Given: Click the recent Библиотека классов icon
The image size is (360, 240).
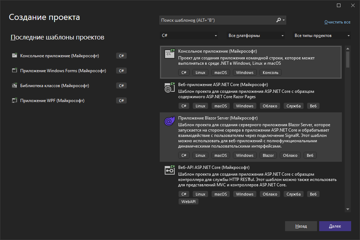Looking at the screenshot, I should (15, 85).
